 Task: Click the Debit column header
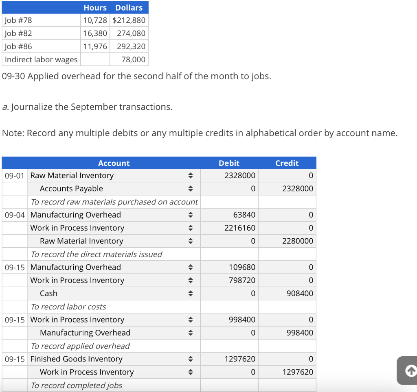[x=229, y=163]
